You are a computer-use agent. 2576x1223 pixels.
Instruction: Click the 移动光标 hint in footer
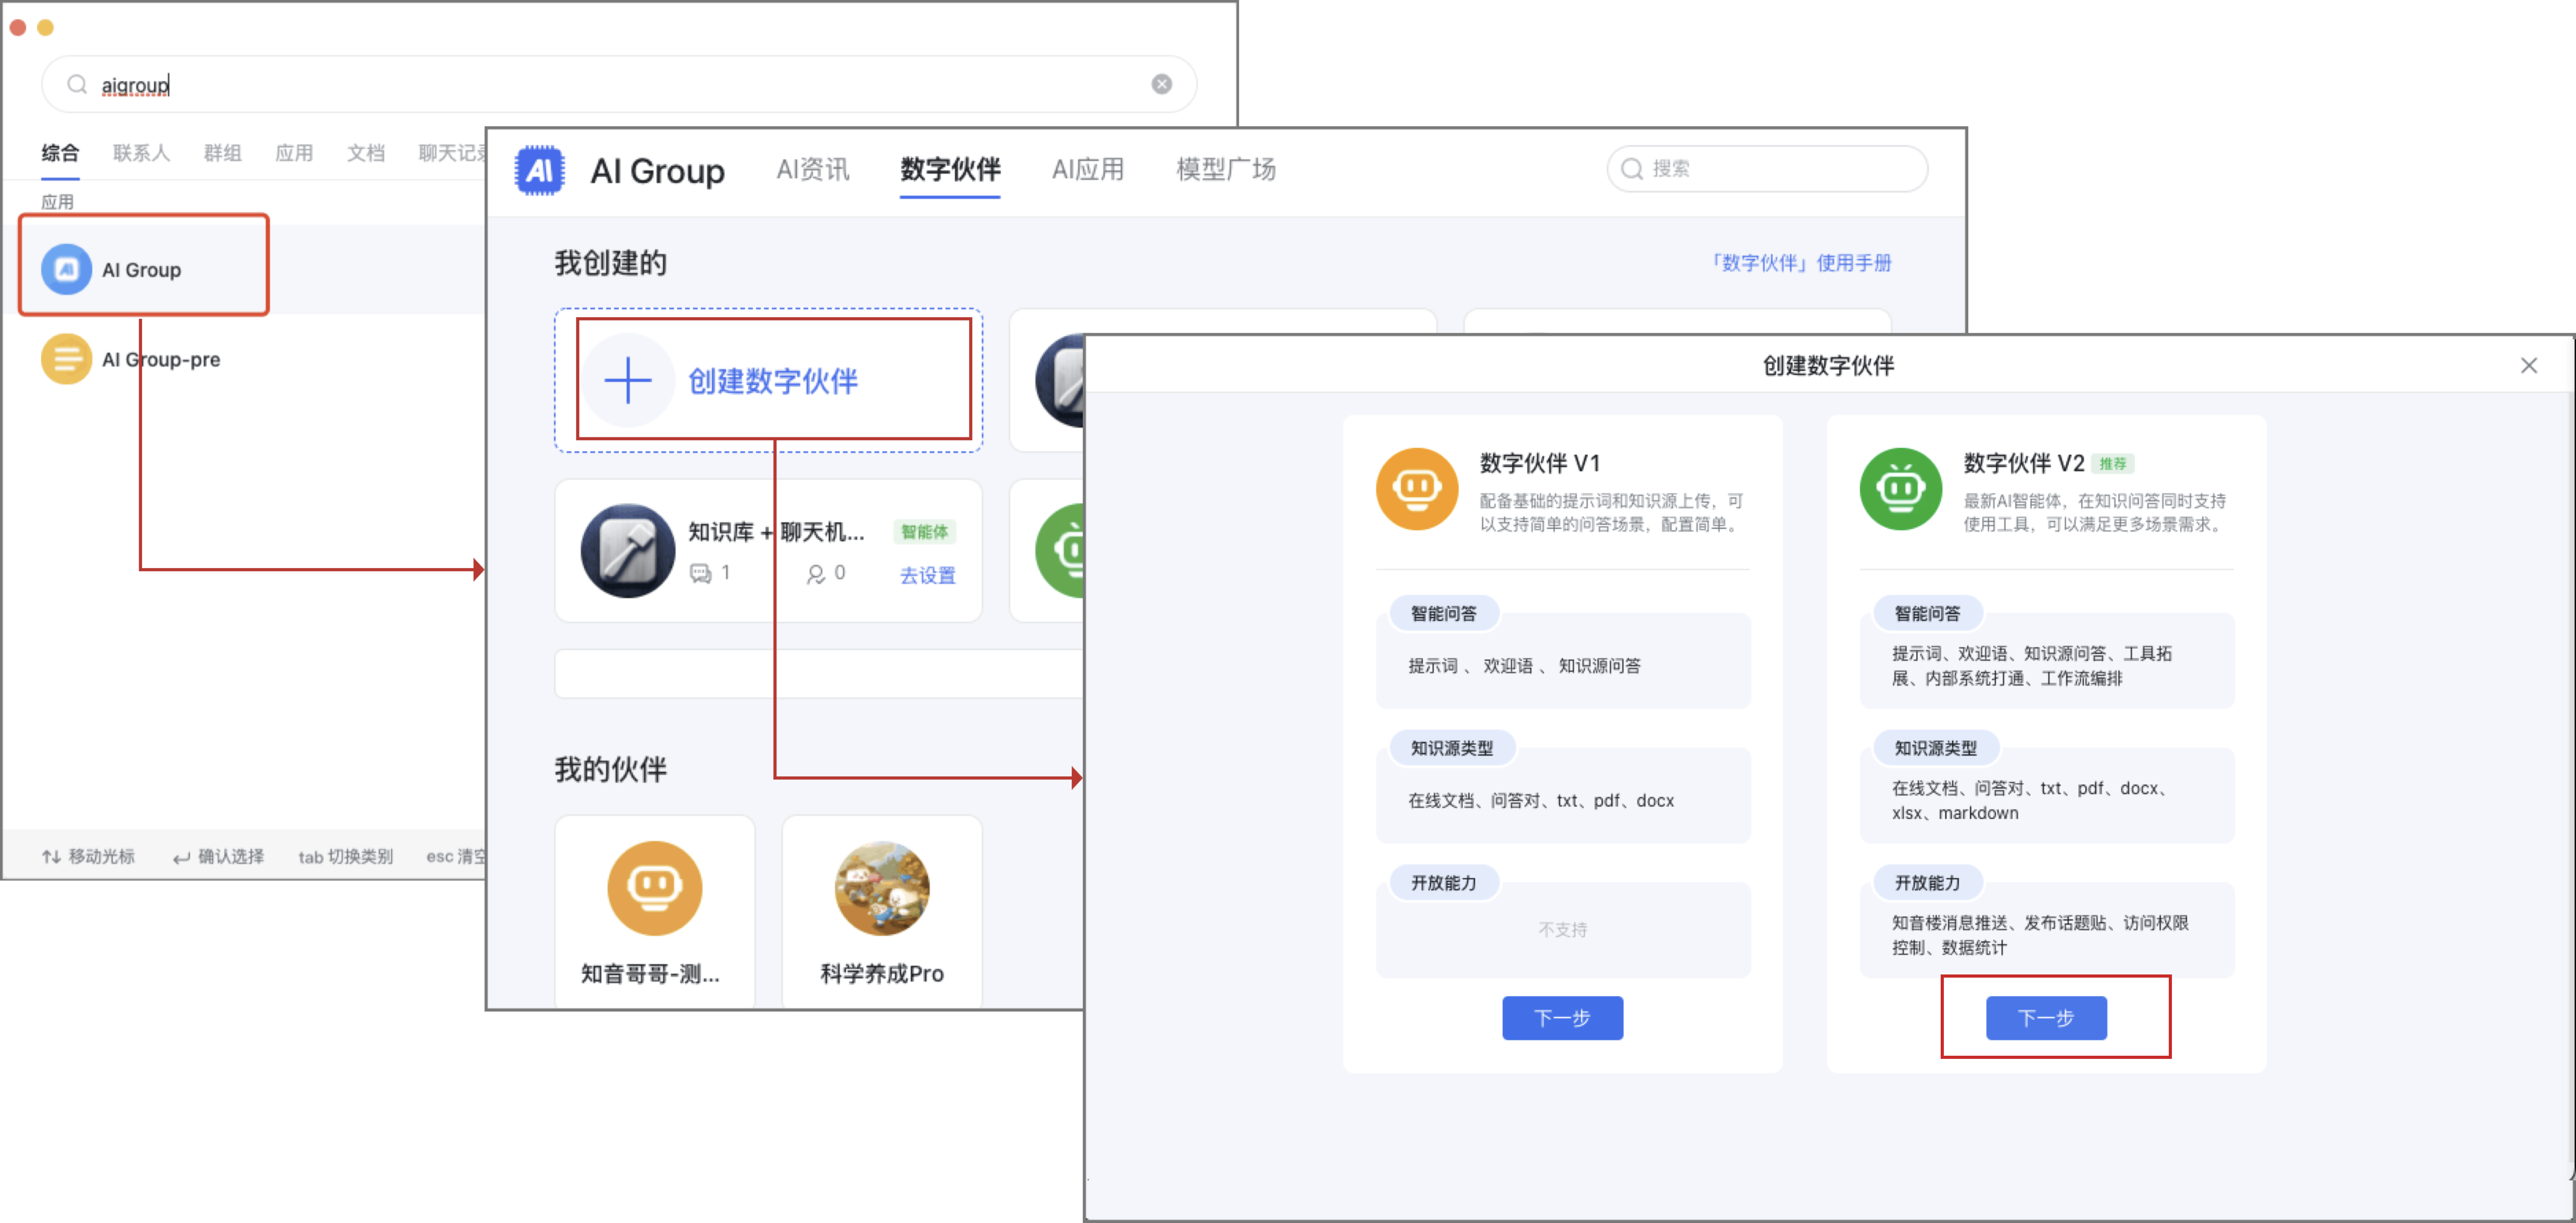[x=88, y=857]
